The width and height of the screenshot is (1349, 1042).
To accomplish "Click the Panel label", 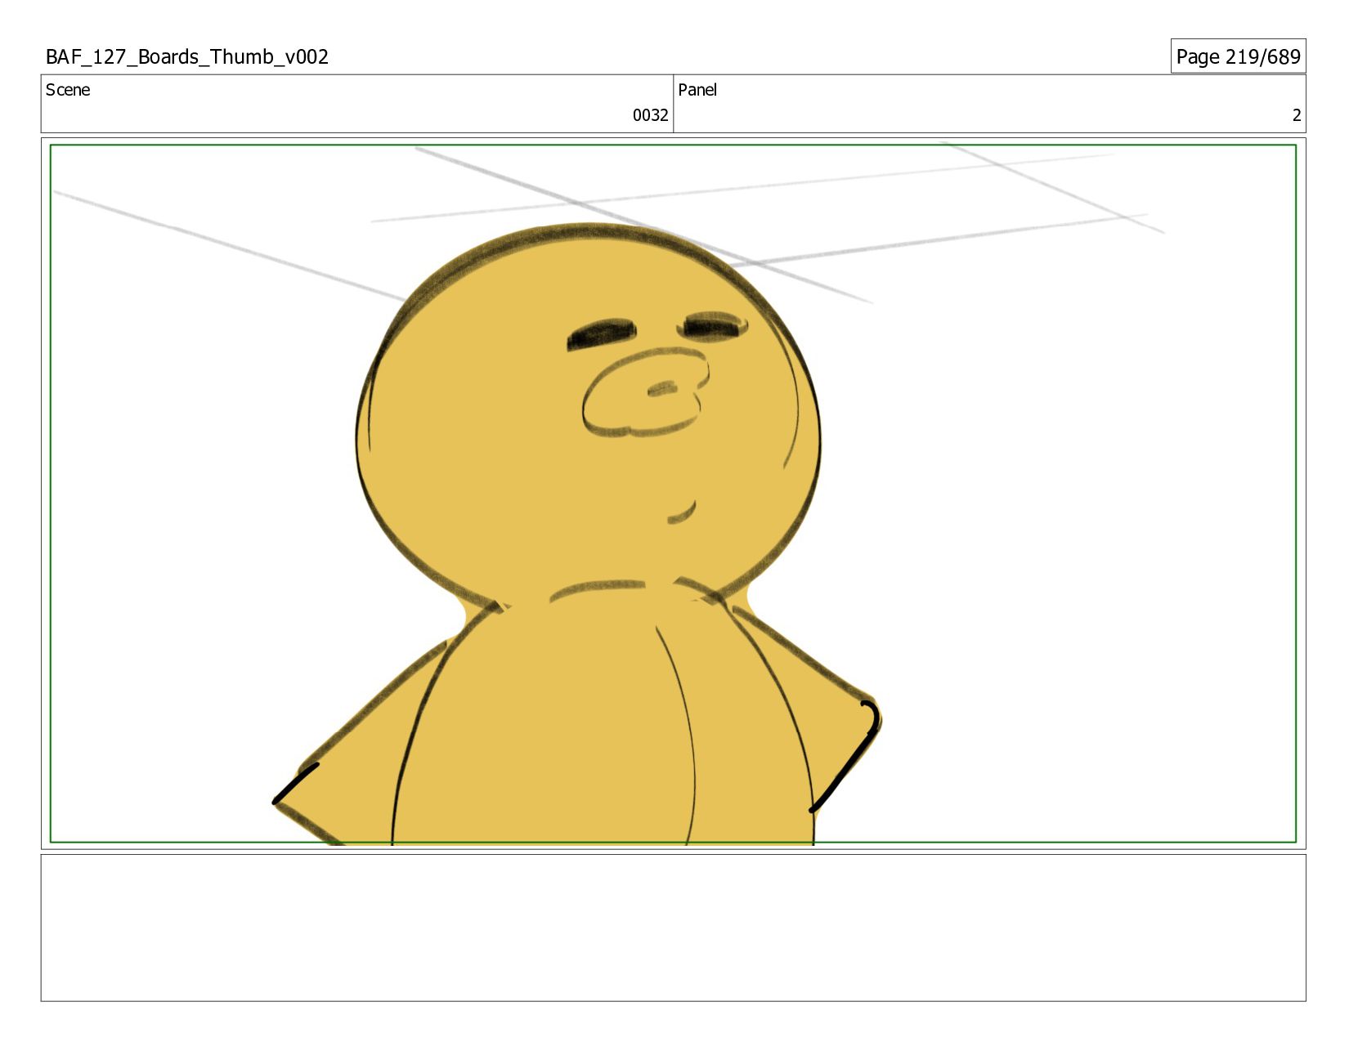I will click(x=697, y=90).
